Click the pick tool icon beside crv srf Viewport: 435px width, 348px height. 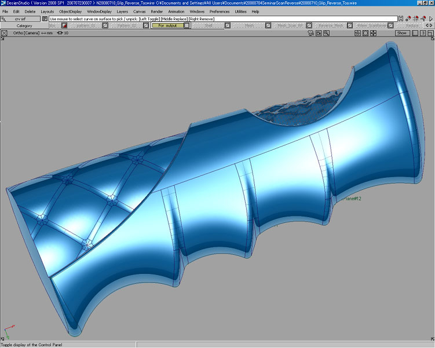point(5,19)
